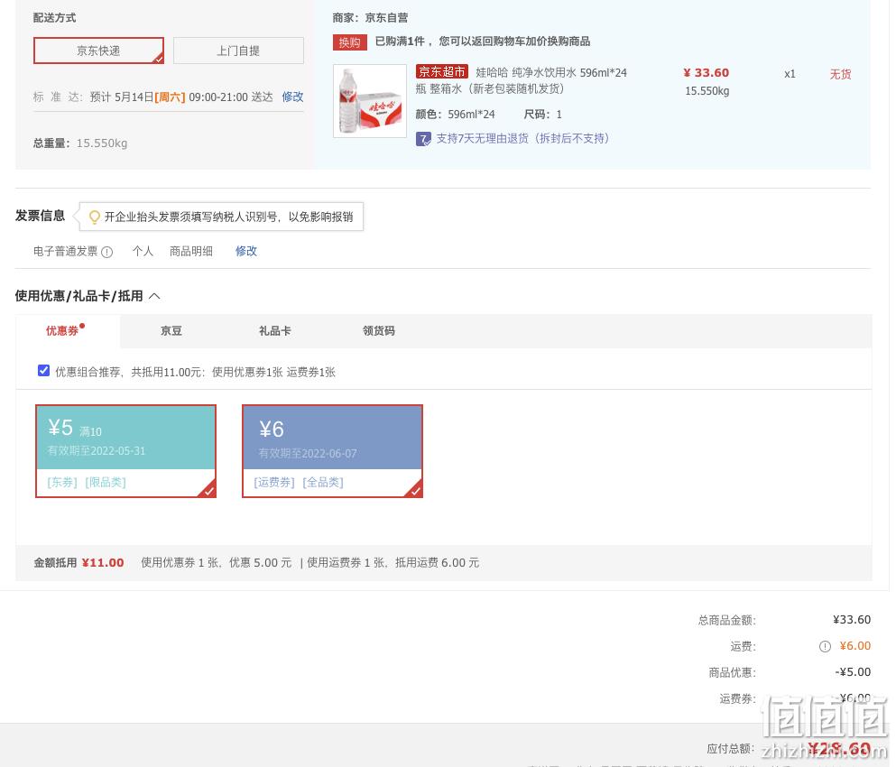Image resolution: width=896 pixels, height=767 pixels.
Task: Click 修改 link next to delivery time
Action: 292,97
